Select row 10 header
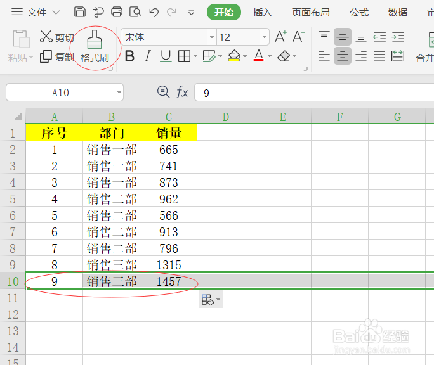Image resolution: width=434 pixels, height=365 pixels. pos(13,281)
